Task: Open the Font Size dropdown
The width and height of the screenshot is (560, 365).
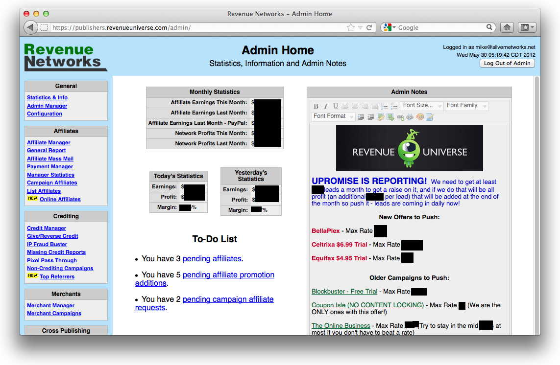Action: [422, 106]
